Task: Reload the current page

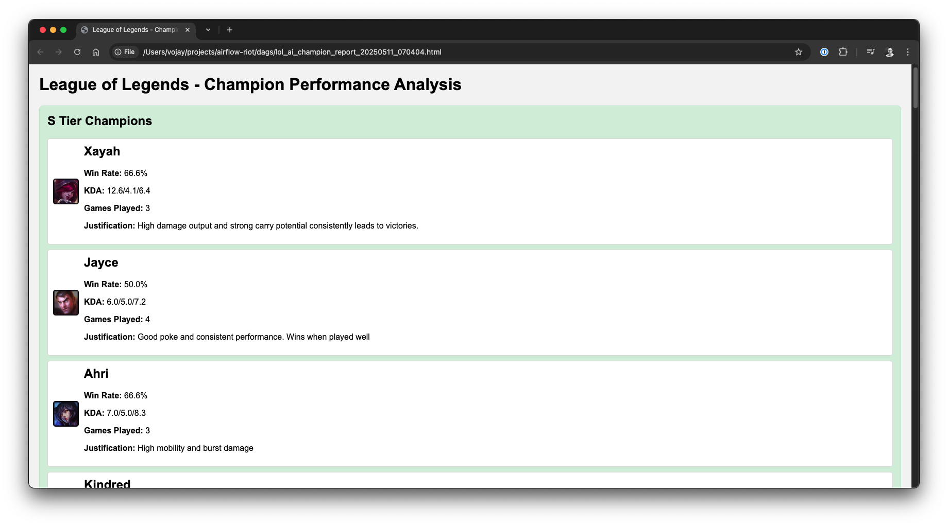Action: 77,52
